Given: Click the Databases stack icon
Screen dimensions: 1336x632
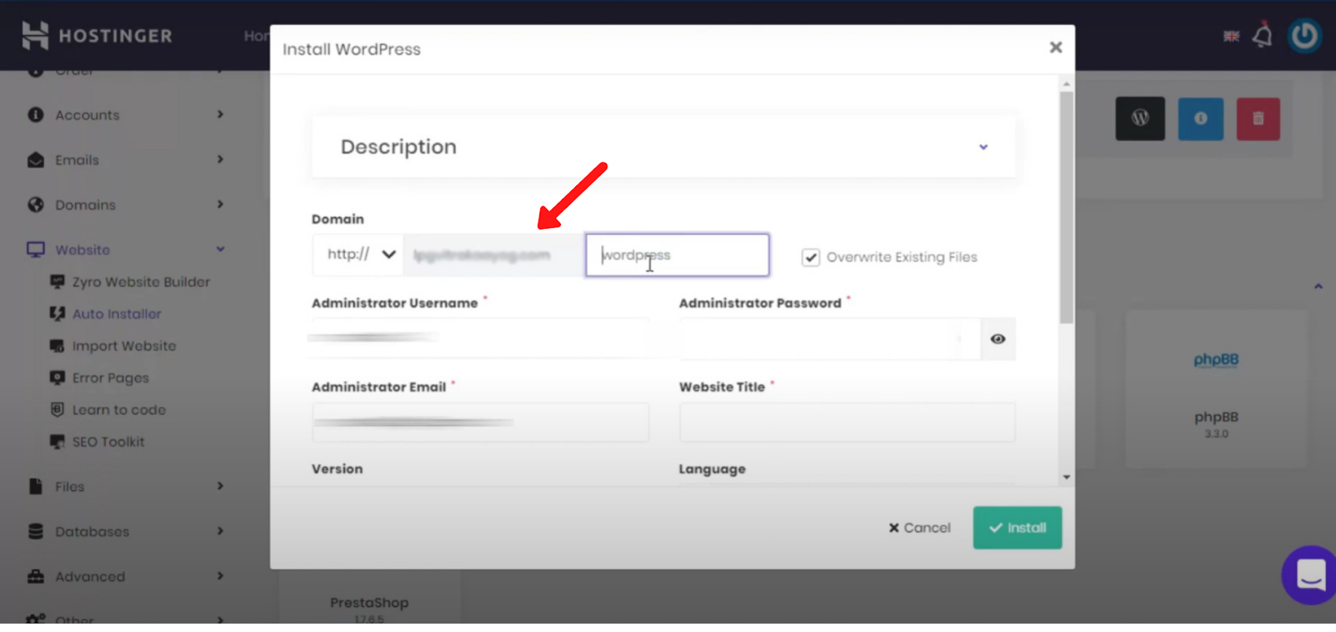Looking at the screenshot, I should click(x=35, y=531).
